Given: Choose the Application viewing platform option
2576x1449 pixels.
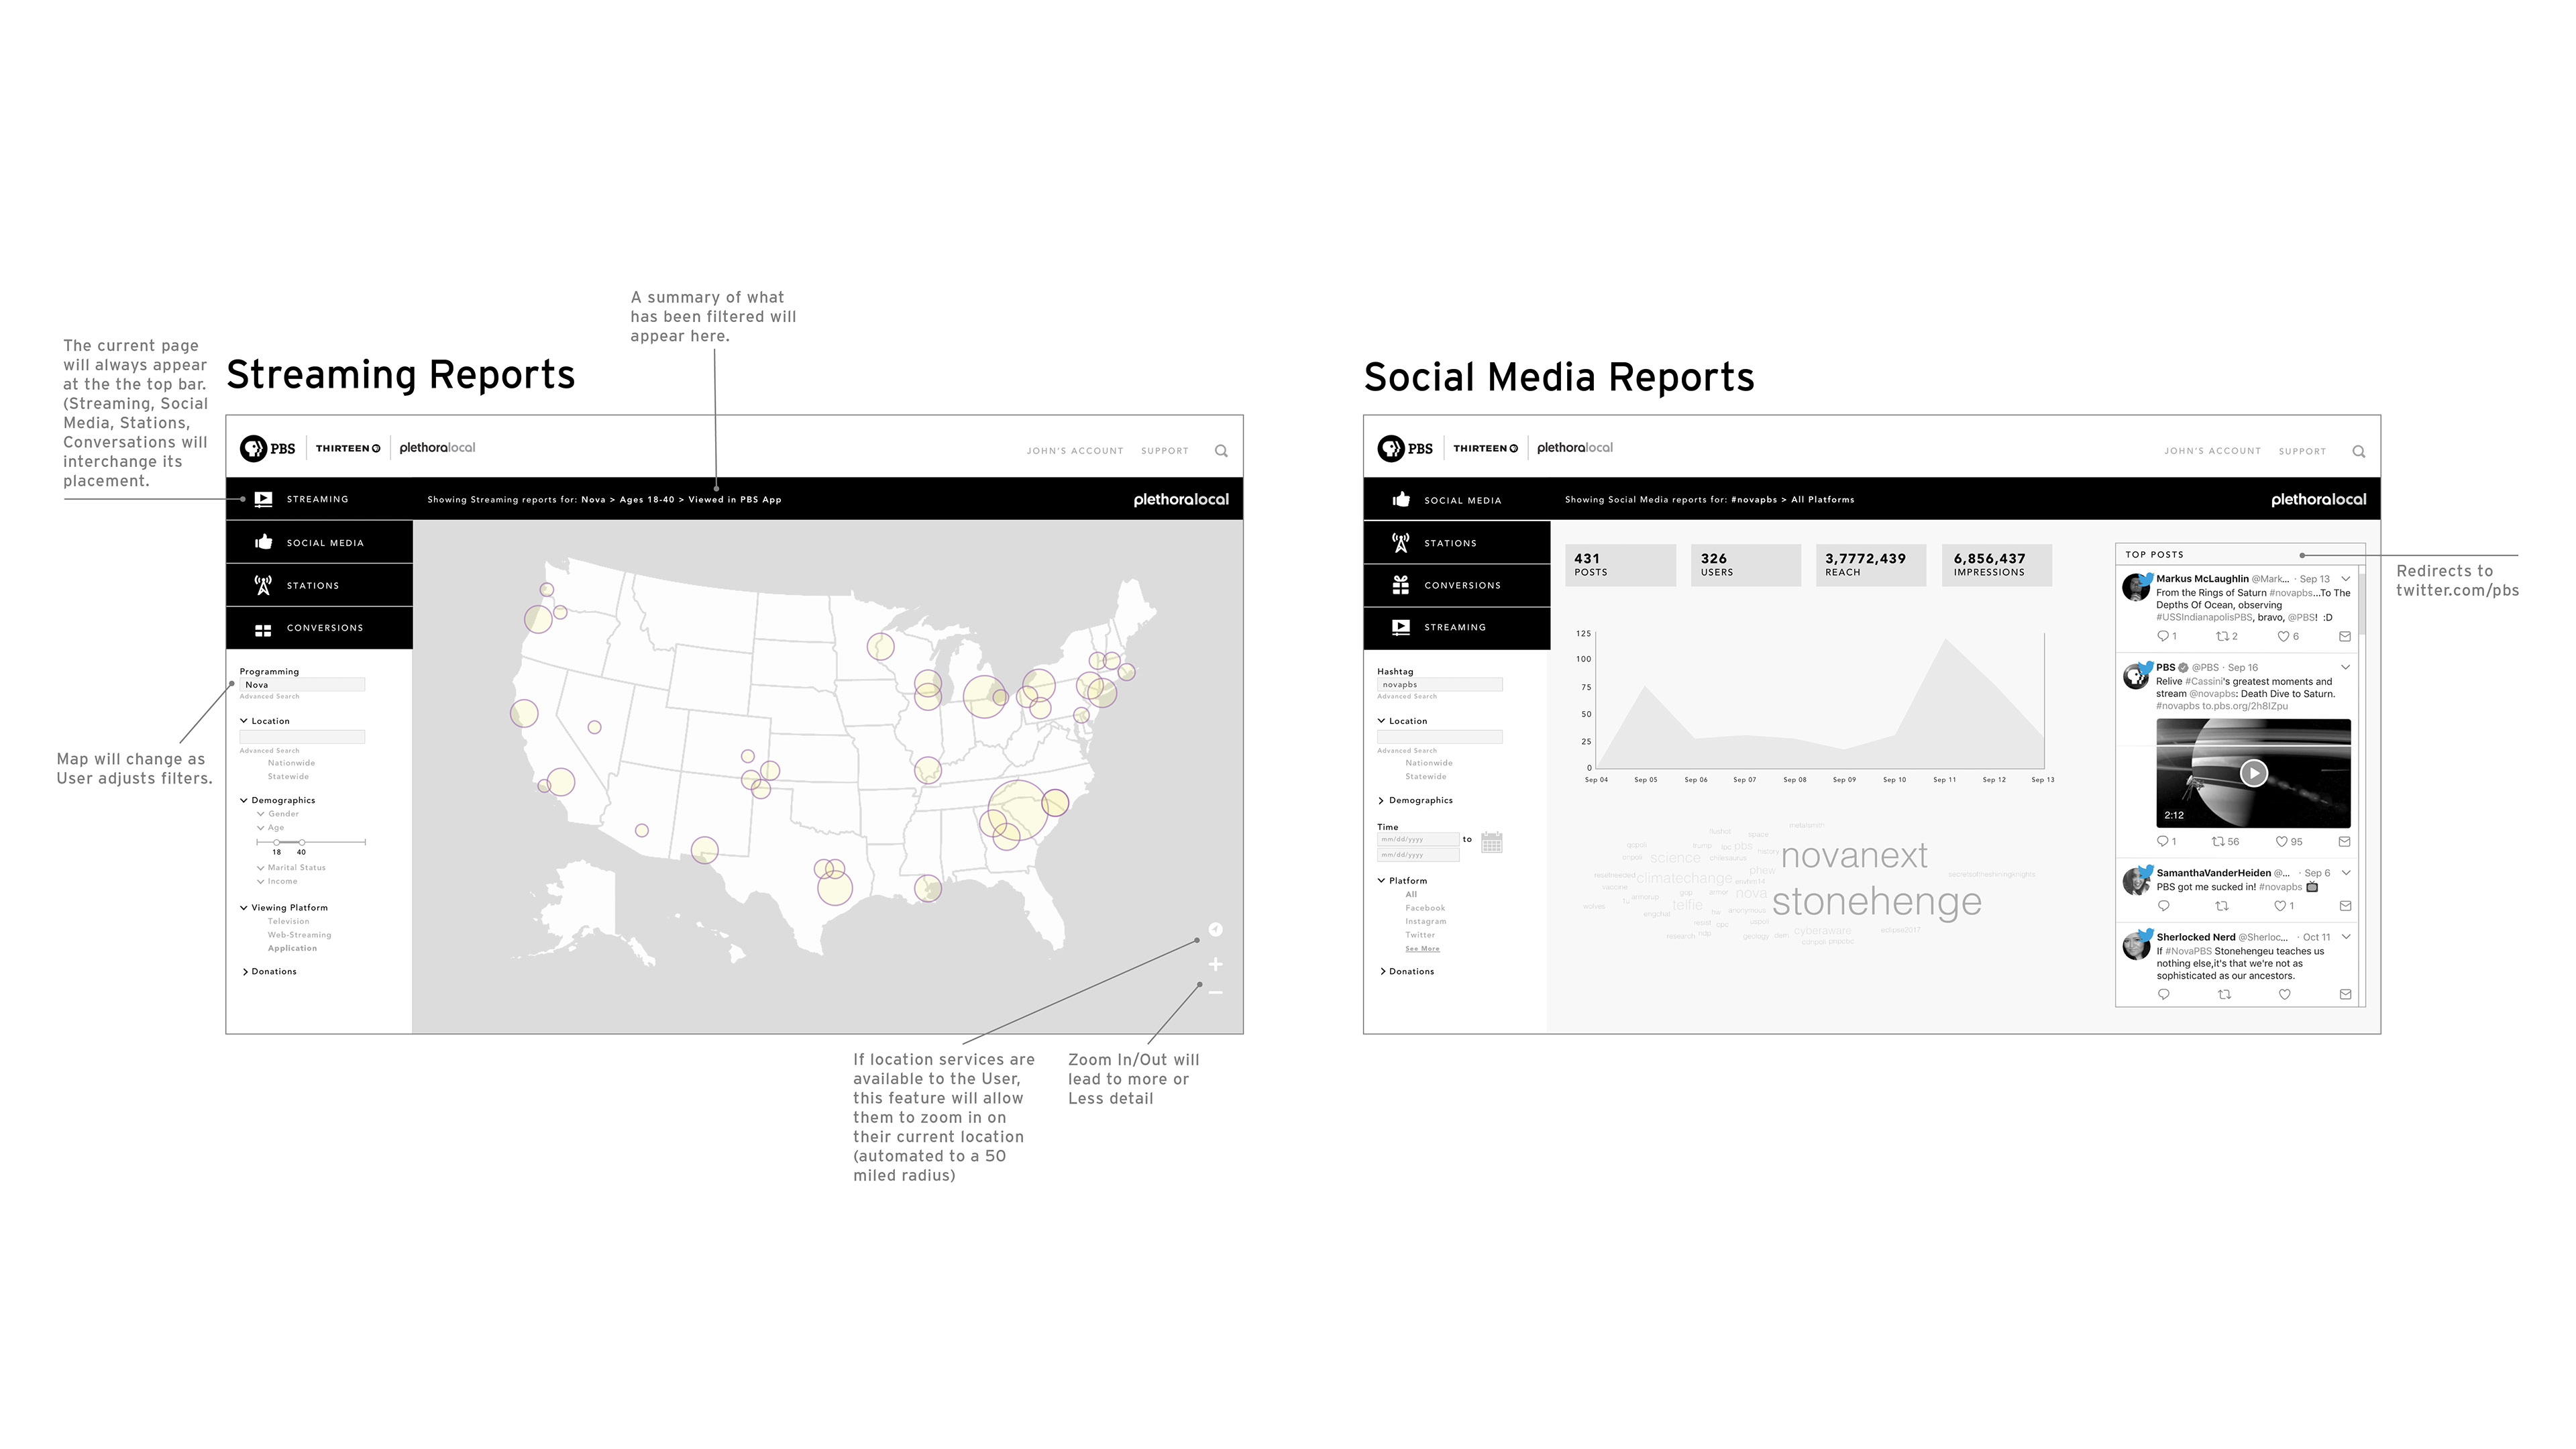Looking at the screenshot, I should tap(292, 949).
